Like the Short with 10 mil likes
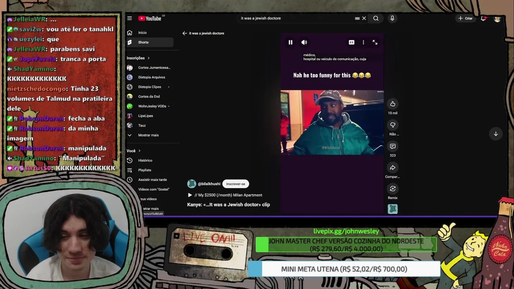 tap(393, 104)
